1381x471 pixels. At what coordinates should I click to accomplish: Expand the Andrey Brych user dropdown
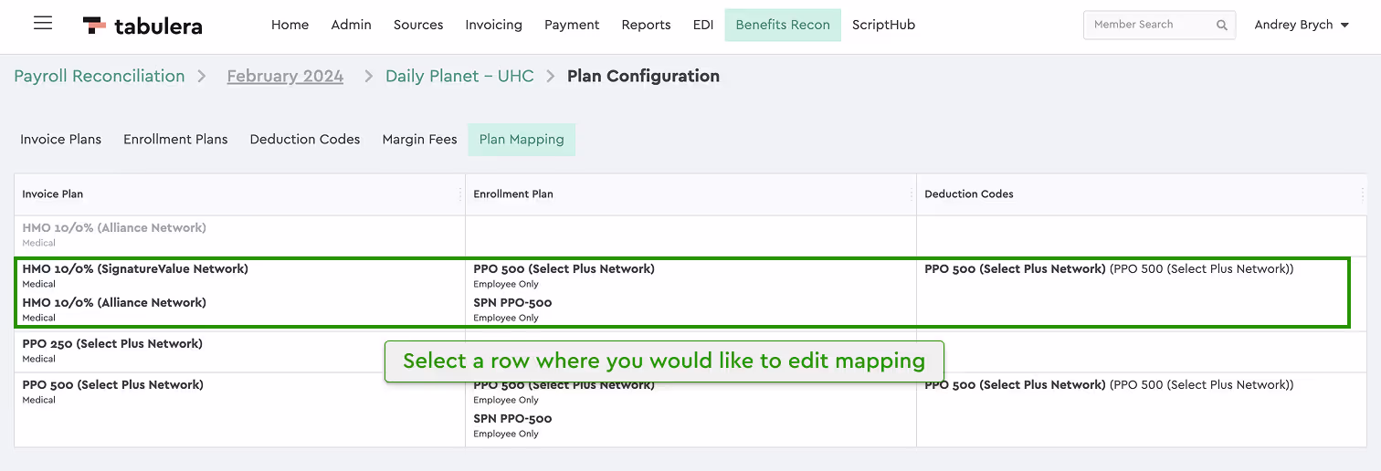click(x=1302, y=25)
